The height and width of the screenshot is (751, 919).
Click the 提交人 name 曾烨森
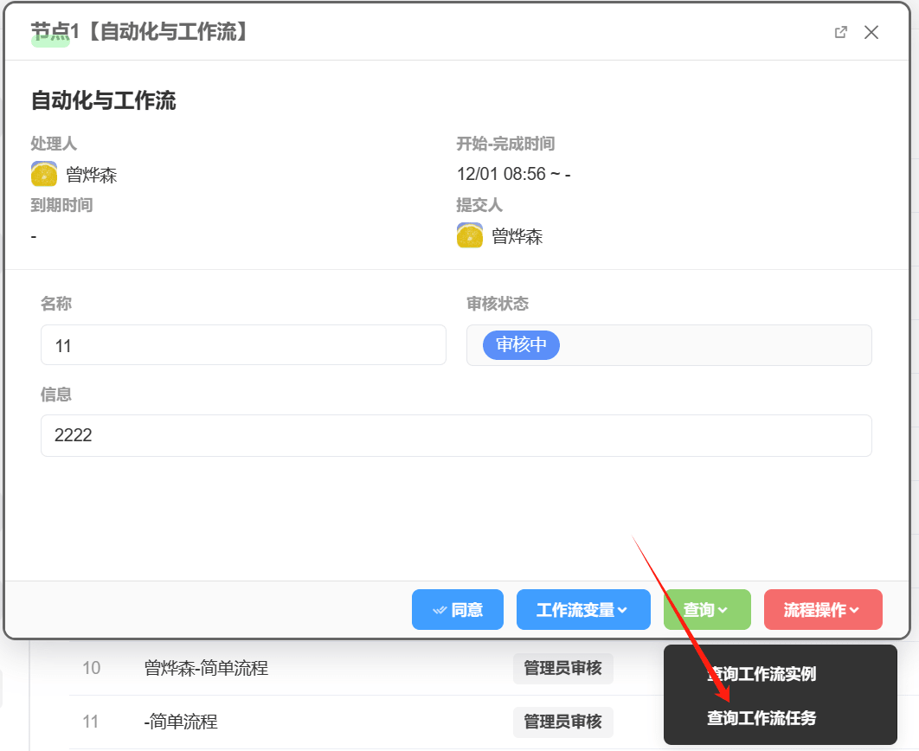pyautogui.click(x=517, y=236)
